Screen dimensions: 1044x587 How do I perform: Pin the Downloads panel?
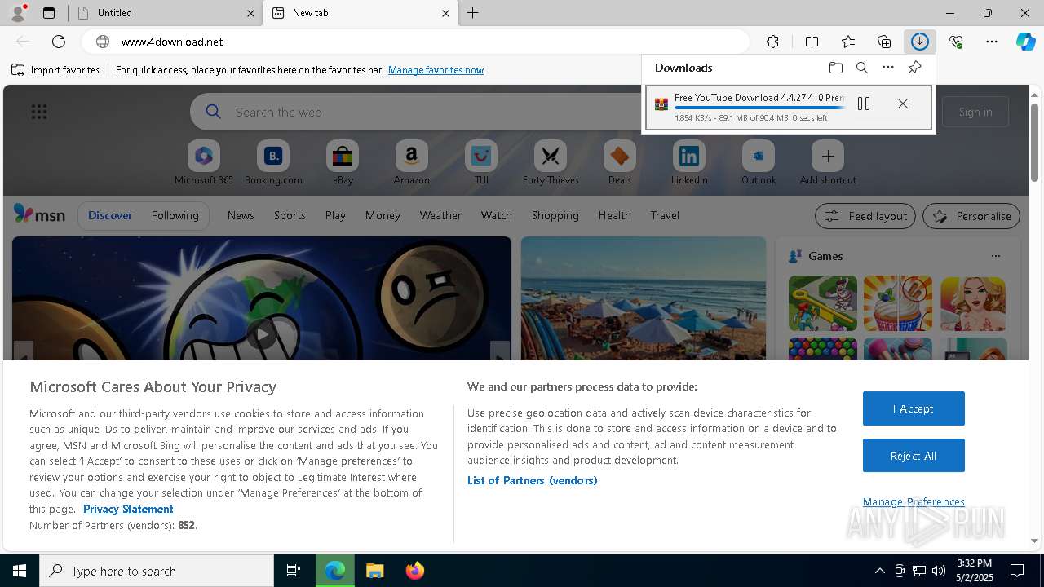[x=914, y=68]
